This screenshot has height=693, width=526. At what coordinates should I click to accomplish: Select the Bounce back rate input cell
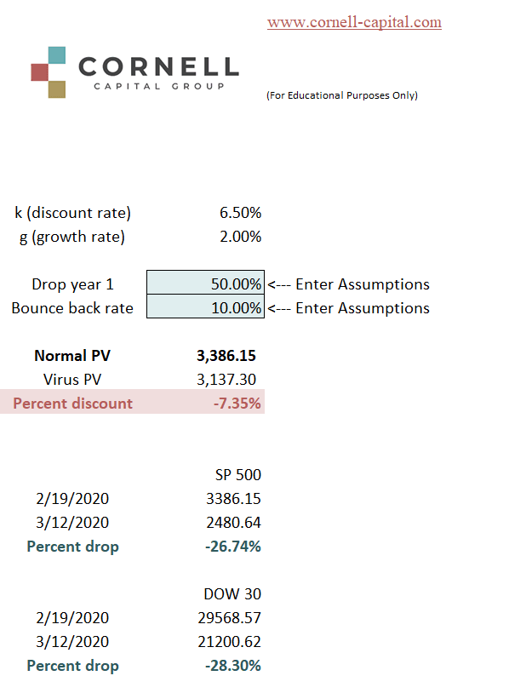(x=205, y=308)
